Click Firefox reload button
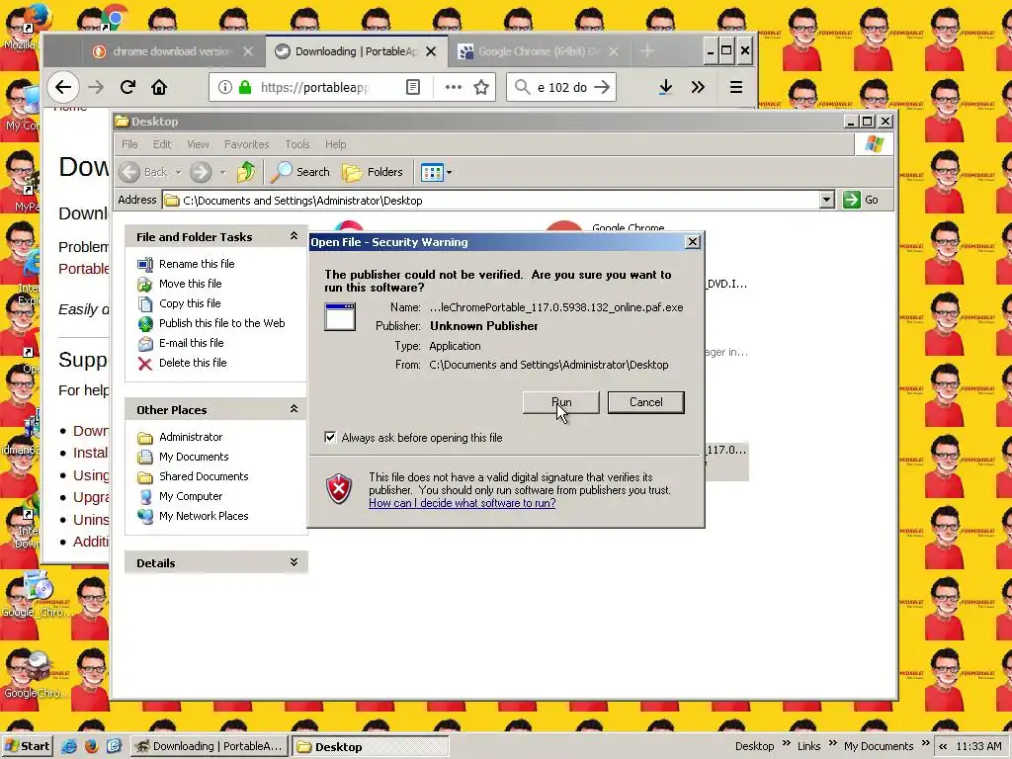This screenshot has width=1012, height=759. click(x=127, y=87)
